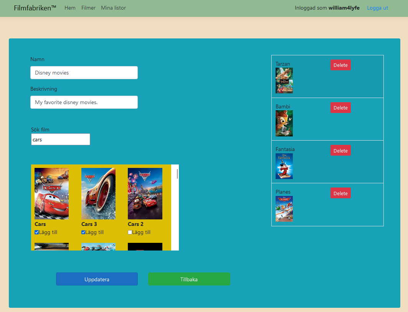Click the Tarzan poster thumbnail

pyautogui.click(x=284, y=80)
